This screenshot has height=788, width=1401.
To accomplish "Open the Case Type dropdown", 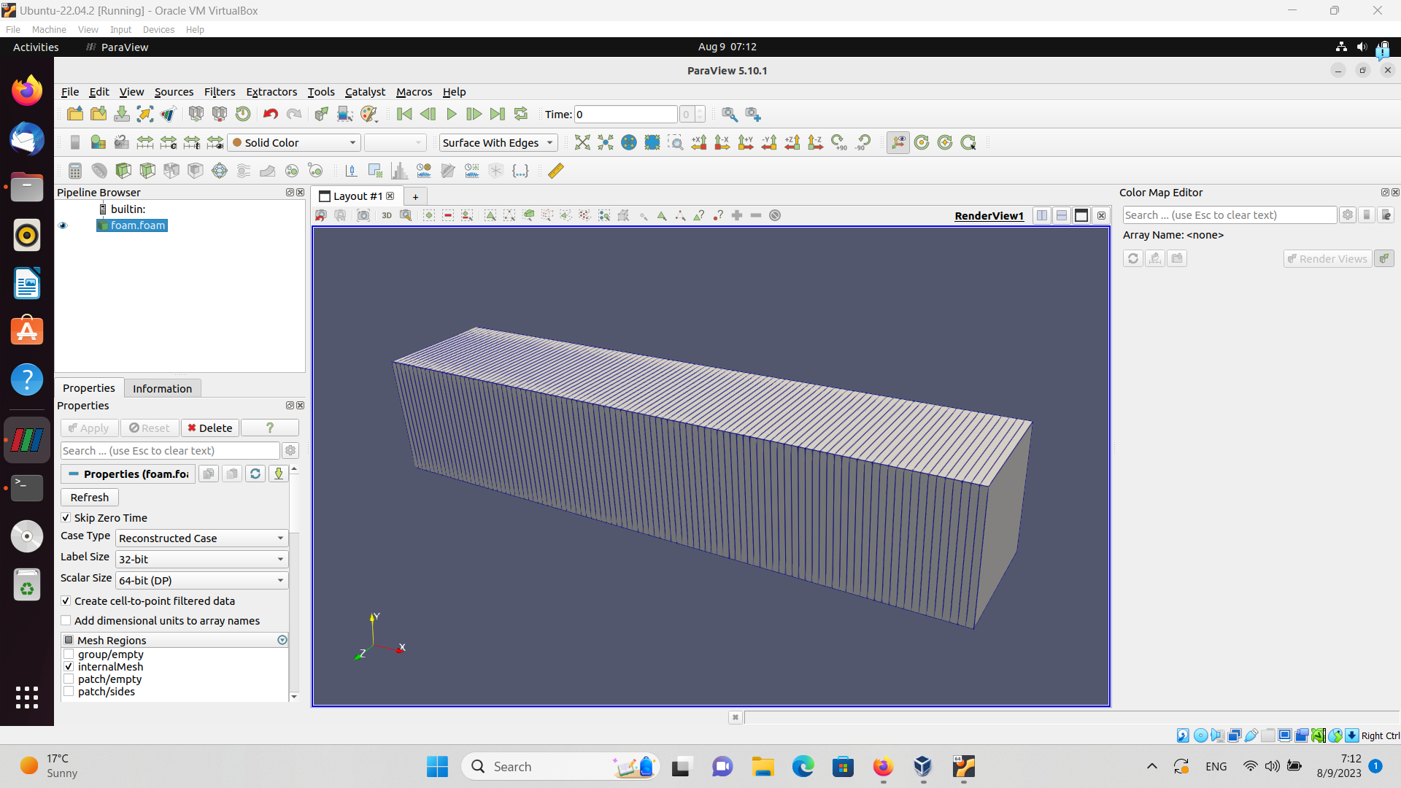I will pos(201,538).
